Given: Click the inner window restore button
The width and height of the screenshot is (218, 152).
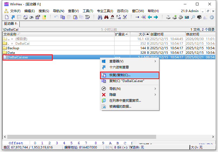Looking at the screenshot, I should [208, 11].
